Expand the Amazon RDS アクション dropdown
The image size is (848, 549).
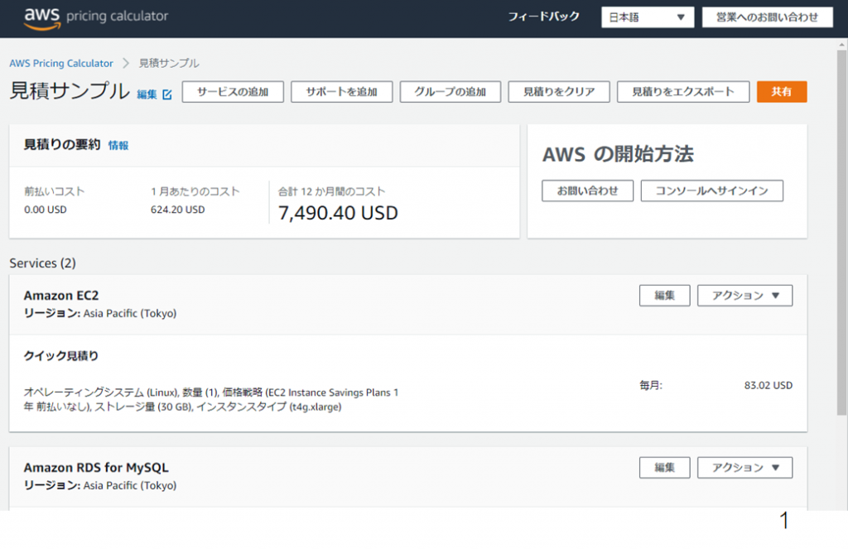[744, 468]
